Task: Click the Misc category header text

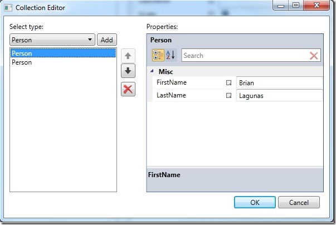Action: pyautogui.click(x=165, y=72)
